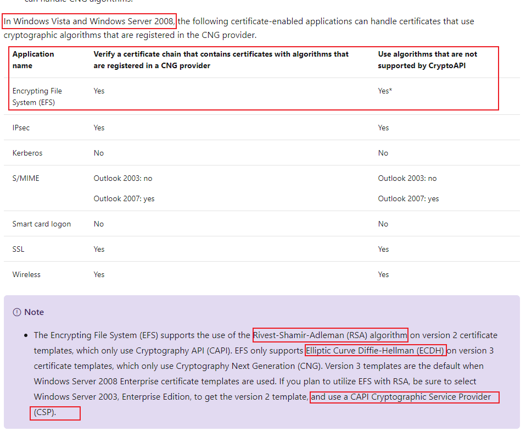This screenshot has height=431, width=526.
Task: Click 'No' in Kerberos CryptoAPI column
Action: click(x=383, y=153)
